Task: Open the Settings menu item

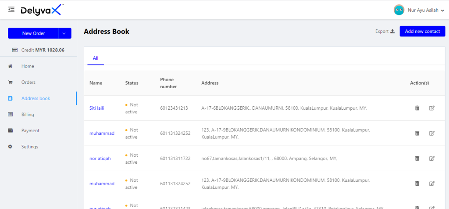Action: (30, 147)
